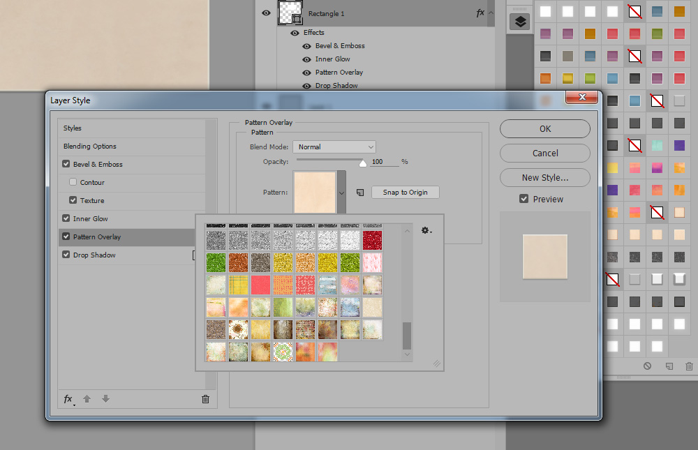Select Contour label in Layer Style list
The height and width of the screenshot is (450, 698).
92,183
